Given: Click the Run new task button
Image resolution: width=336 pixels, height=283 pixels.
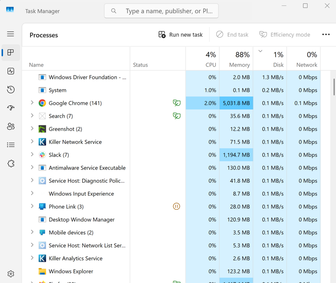Looking at the screenshot, I should [180, 35].
